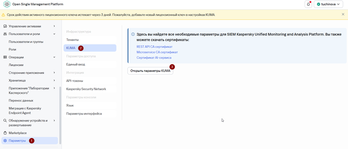Expand Обнаружение устройств и развертывание

click(x=54, y=120)
